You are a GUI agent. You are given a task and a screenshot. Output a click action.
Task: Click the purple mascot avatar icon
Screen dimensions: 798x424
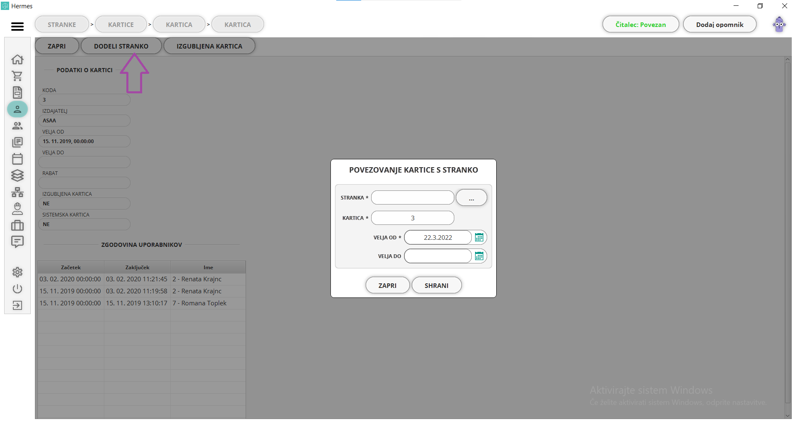point(779,24)
